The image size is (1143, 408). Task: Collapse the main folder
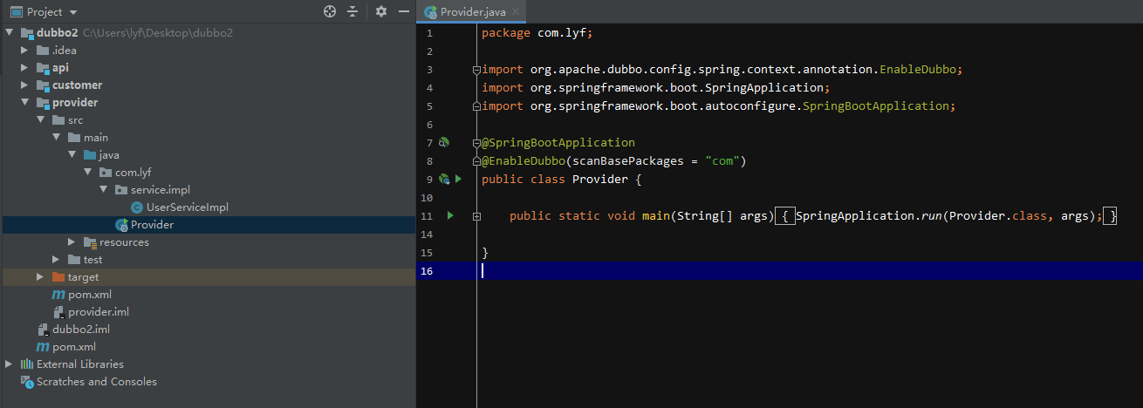coord(57,138)
